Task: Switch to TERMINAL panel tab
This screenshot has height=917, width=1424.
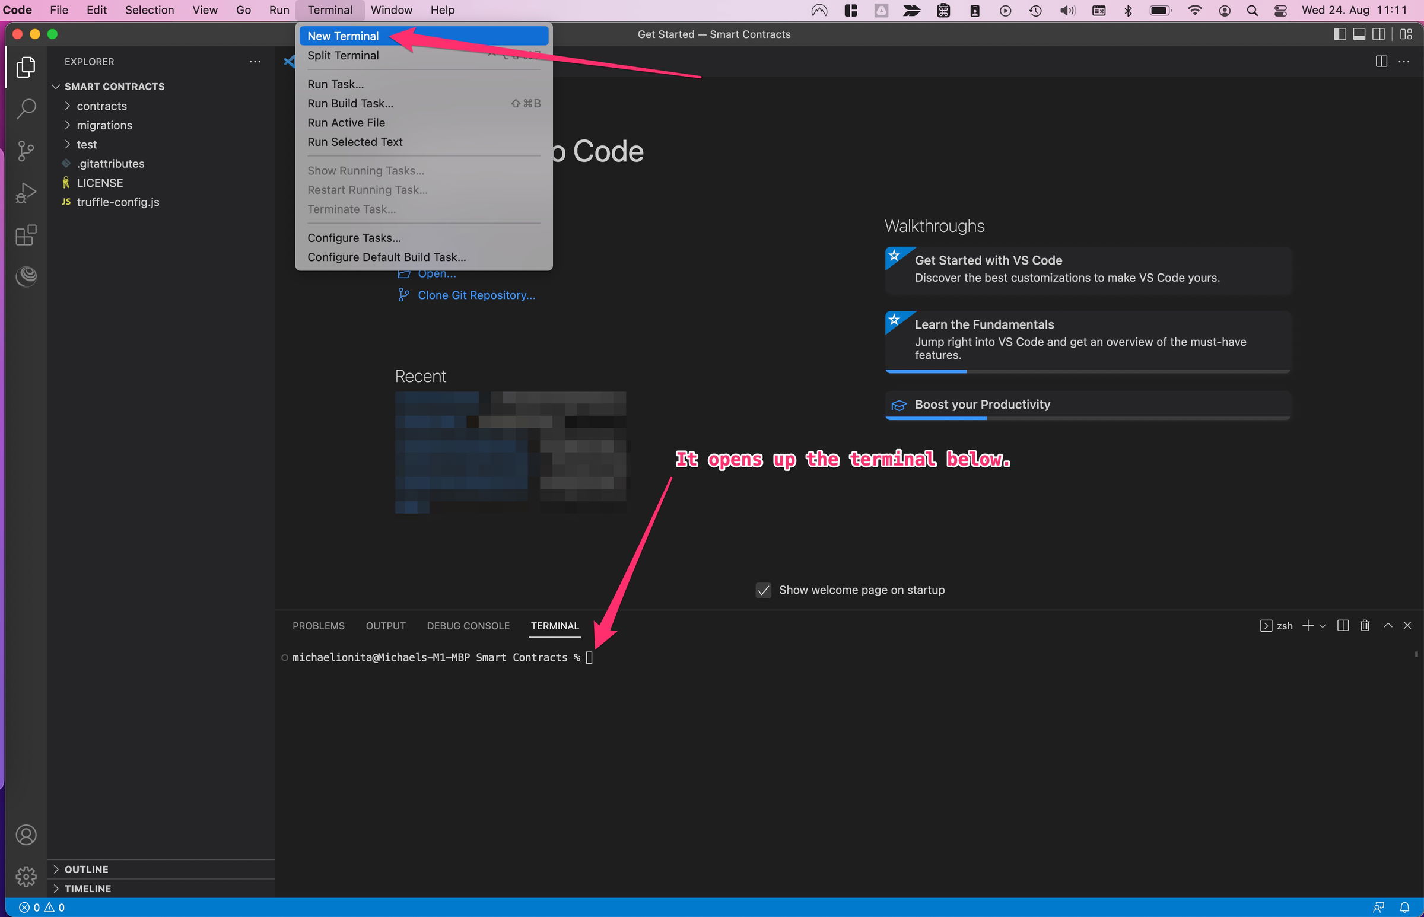Action: click(x=555, y=626)
